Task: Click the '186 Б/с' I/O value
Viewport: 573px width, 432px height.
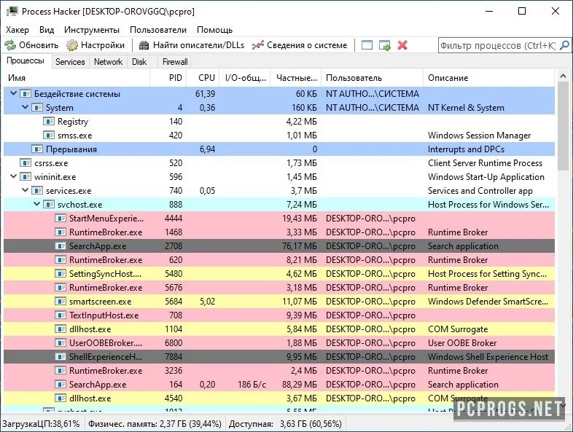Action: pos(252,385)
